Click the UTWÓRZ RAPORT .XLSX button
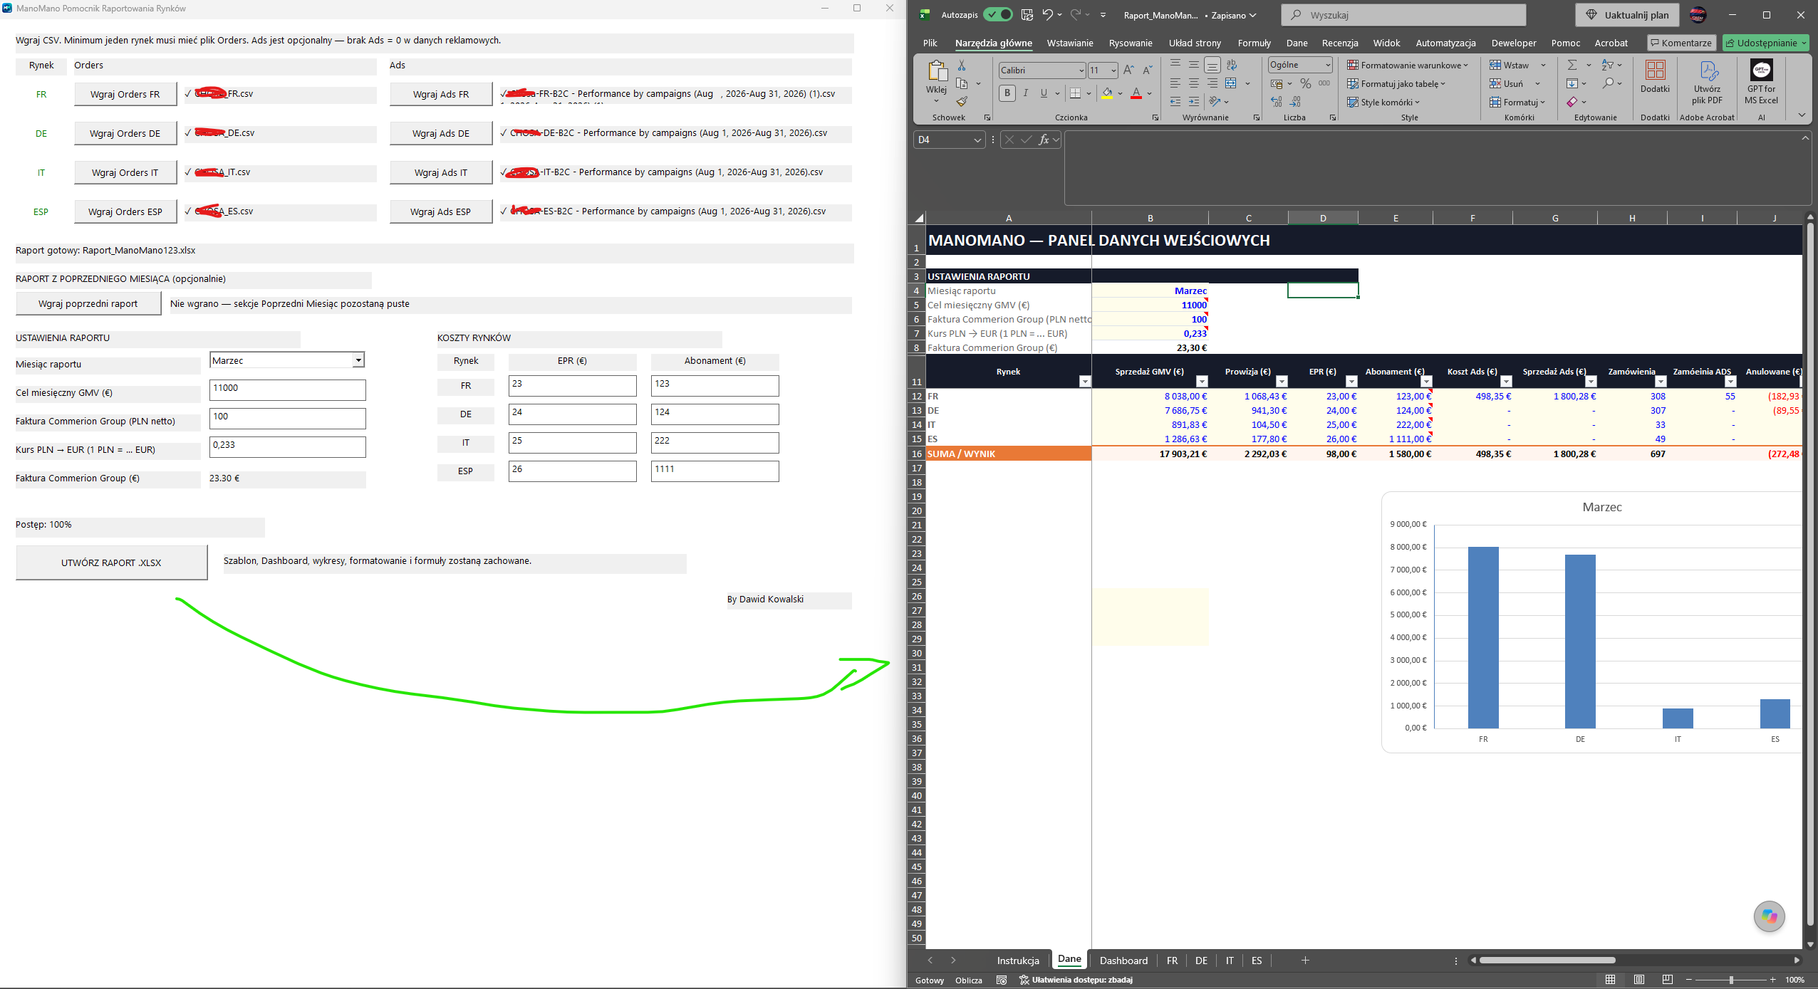This screenshot has width=1818, height=989. [111, 562]
